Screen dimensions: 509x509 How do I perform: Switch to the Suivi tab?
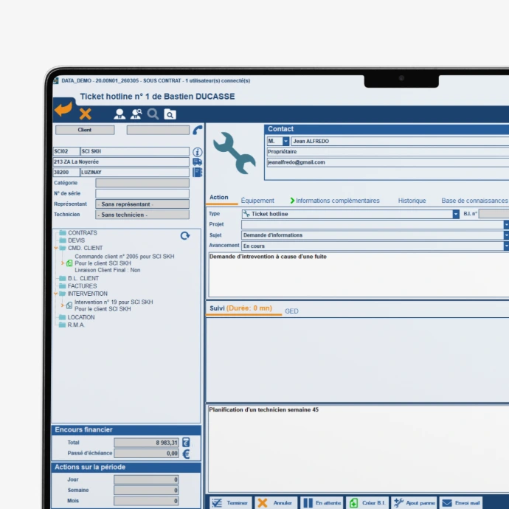coord(241,308)
